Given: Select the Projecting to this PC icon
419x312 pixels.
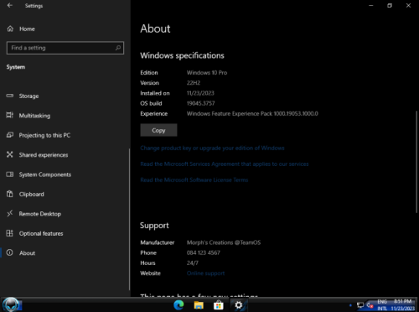Looking at the screenshot, I should [10, 135].
